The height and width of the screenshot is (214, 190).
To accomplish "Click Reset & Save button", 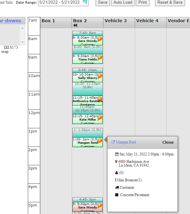I will tap(170, 2).
